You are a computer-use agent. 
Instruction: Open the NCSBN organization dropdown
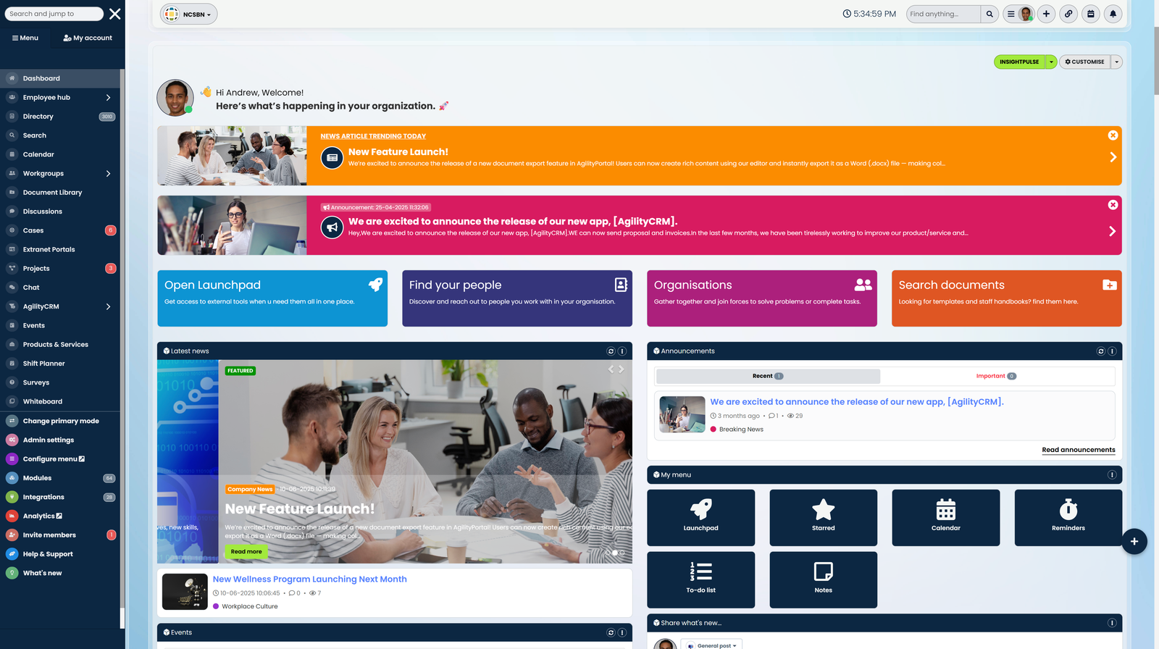click(189, 14)
